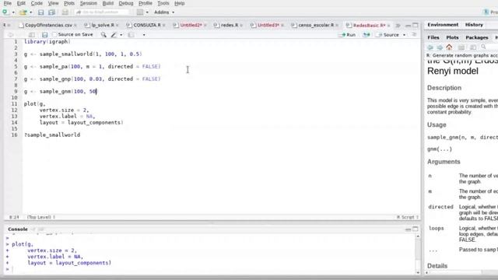Toggle Source on Save checkbox
Image resolution: width=498 pixels, height=280 pixels.
point(54,34)
